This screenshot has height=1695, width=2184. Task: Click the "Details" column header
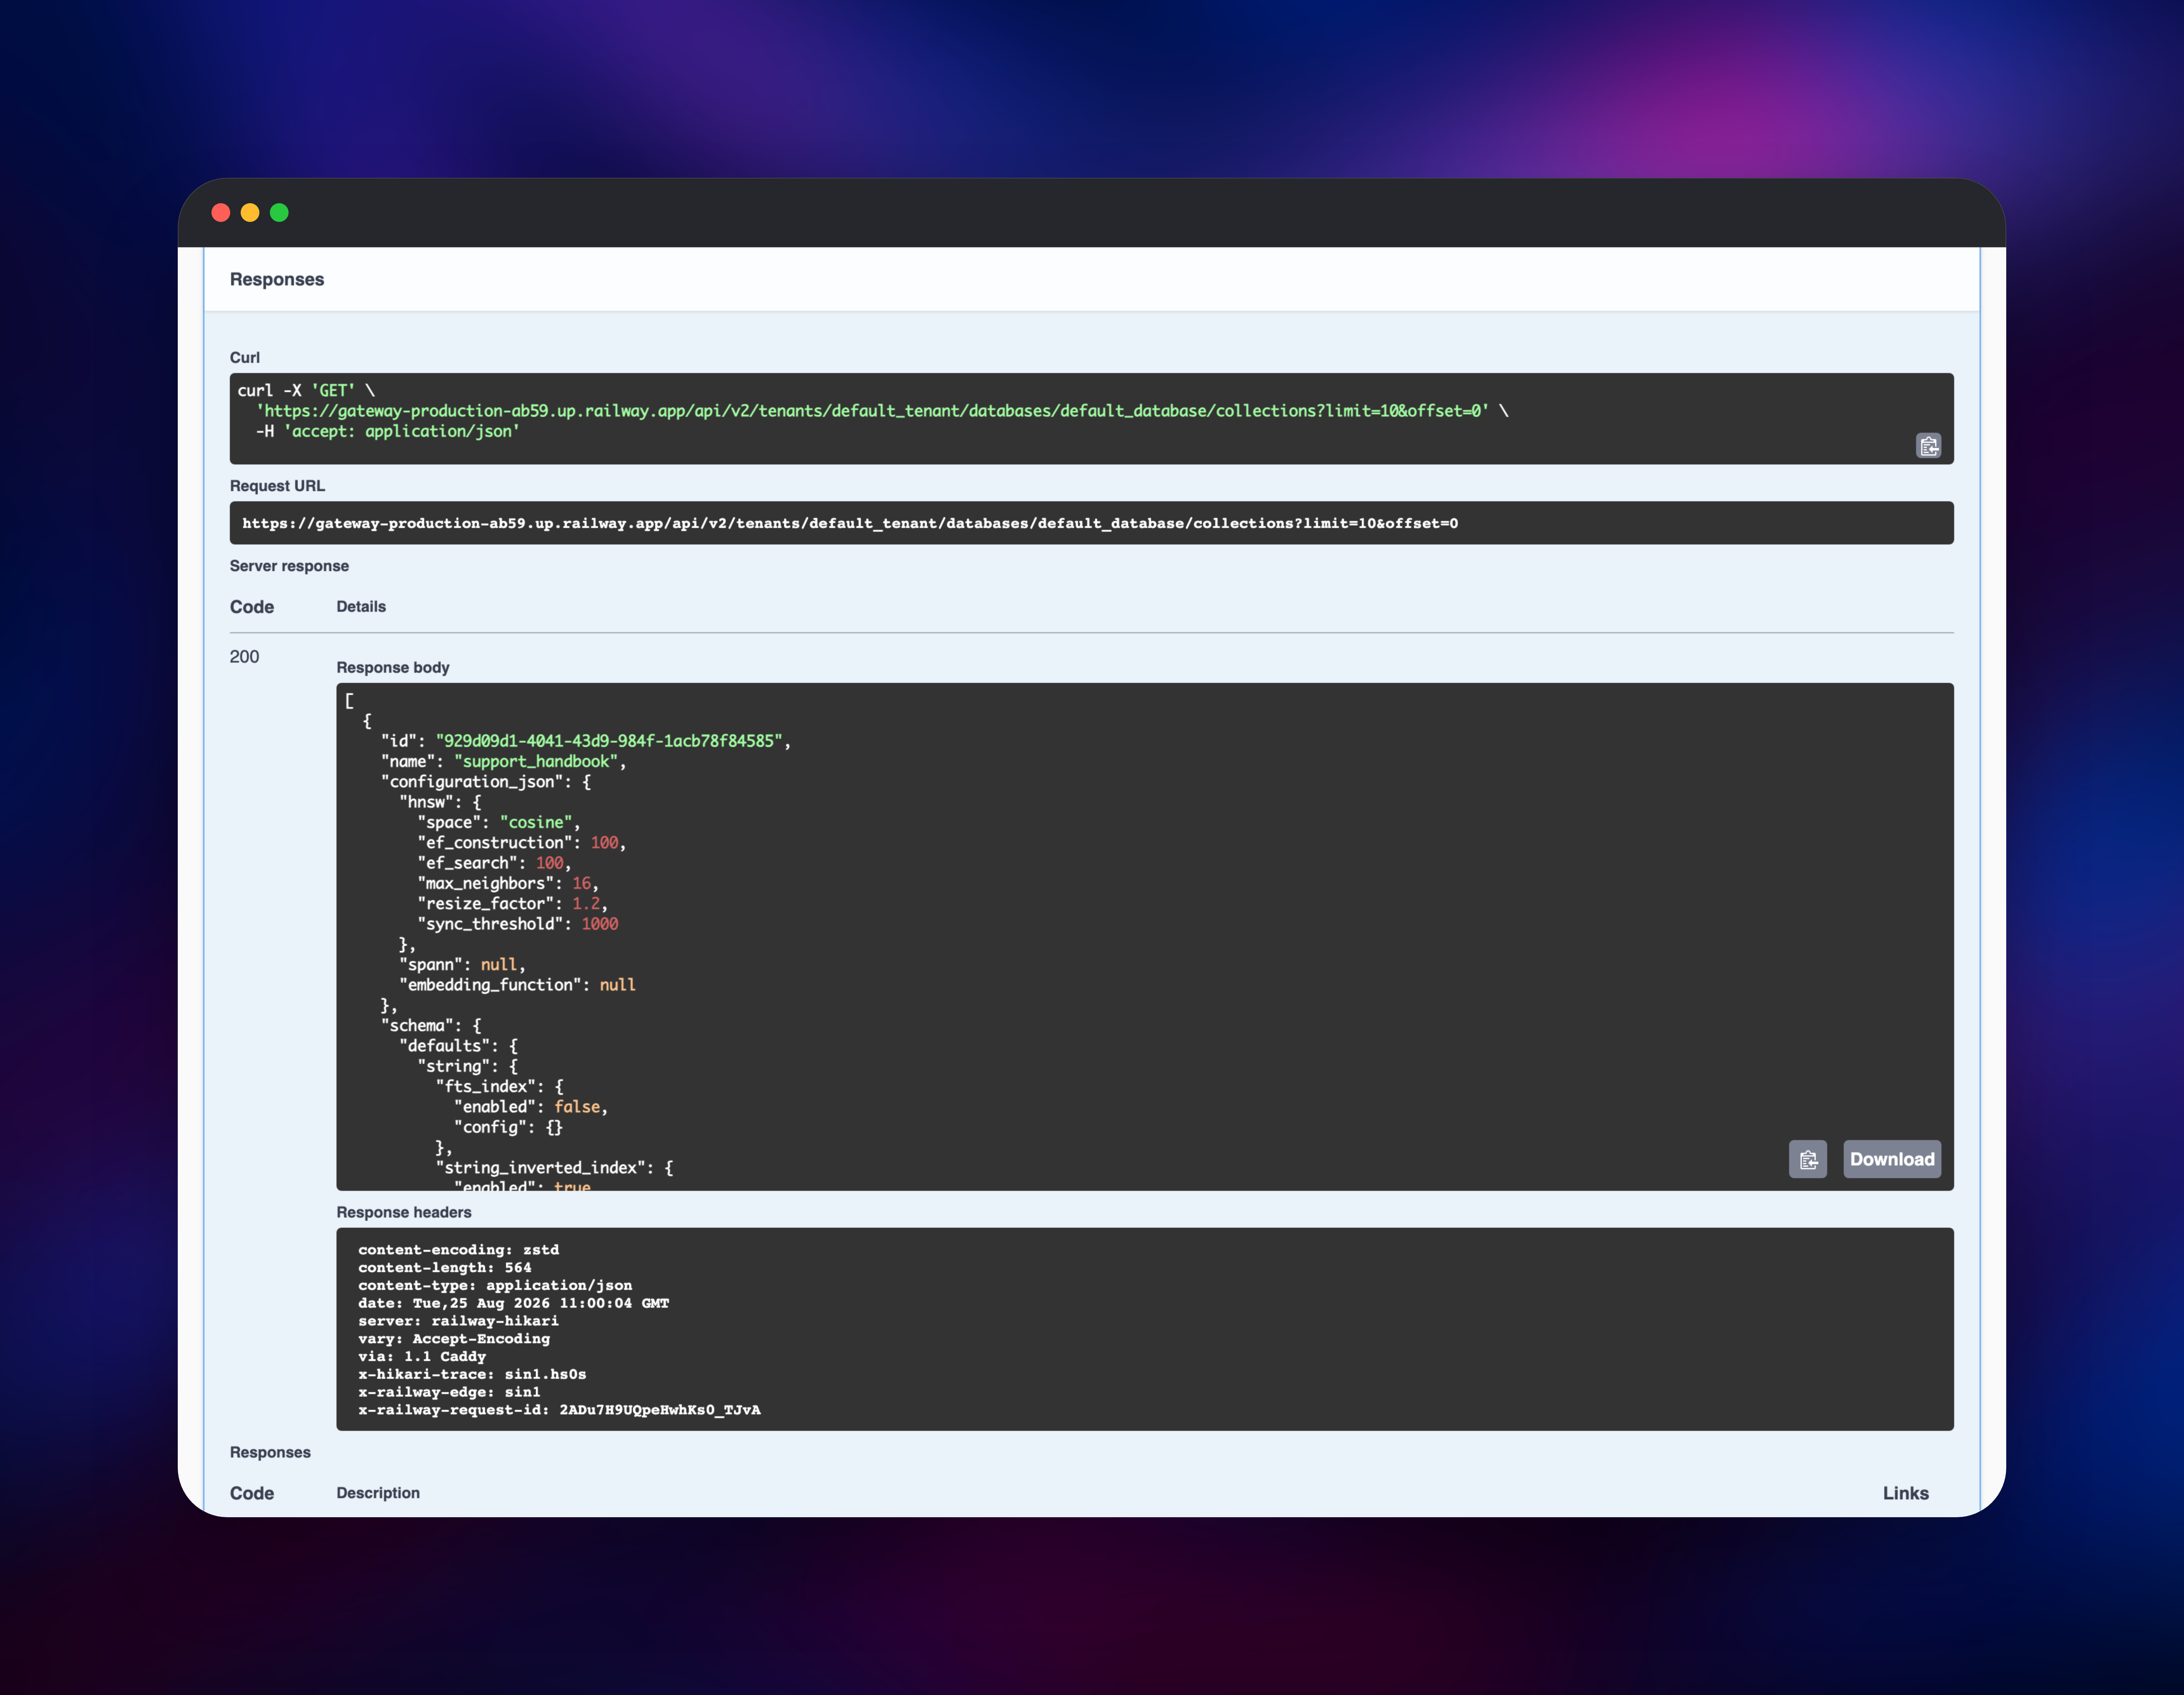[x=361, y=607]
